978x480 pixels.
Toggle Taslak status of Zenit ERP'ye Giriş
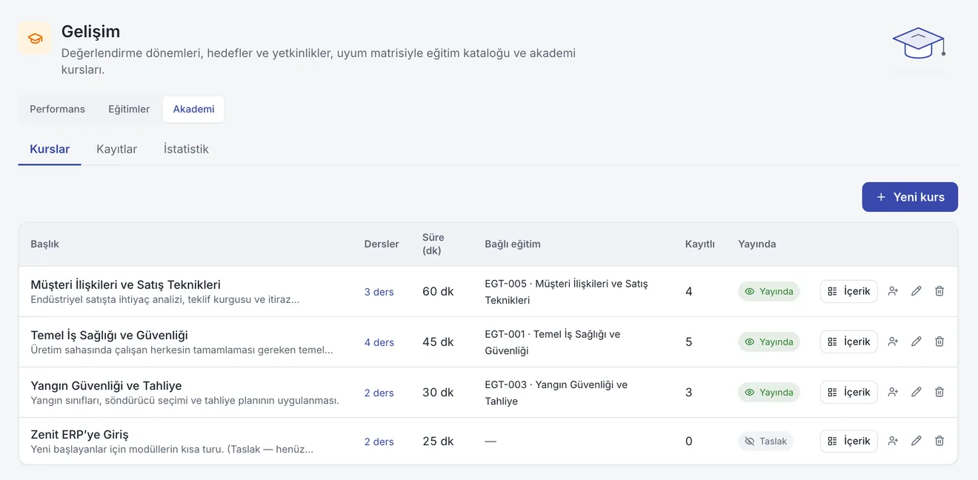pos(765,441)
